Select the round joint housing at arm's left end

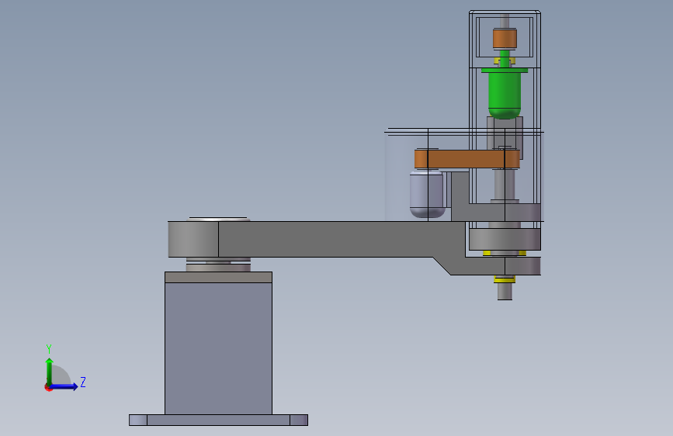193,240
